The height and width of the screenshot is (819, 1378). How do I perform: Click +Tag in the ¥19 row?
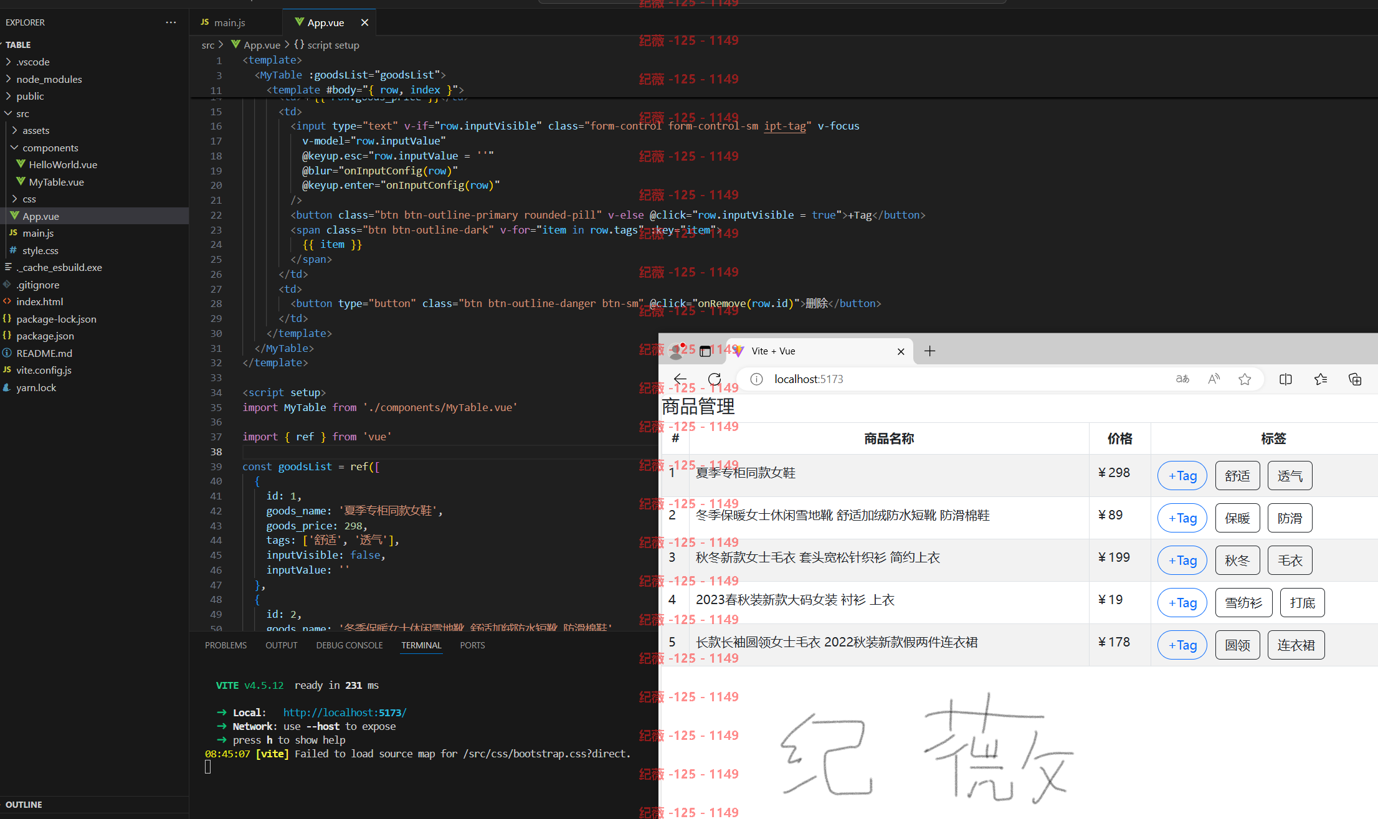point(1182,603)
